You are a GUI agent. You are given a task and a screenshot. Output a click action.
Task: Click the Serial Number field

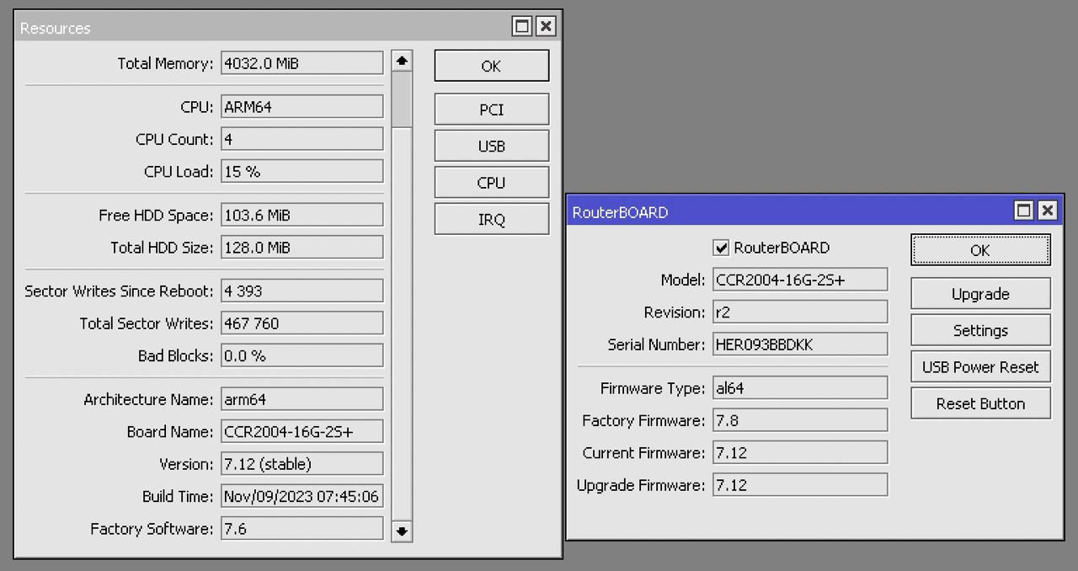pyautogui.click(x=800, y=344)
